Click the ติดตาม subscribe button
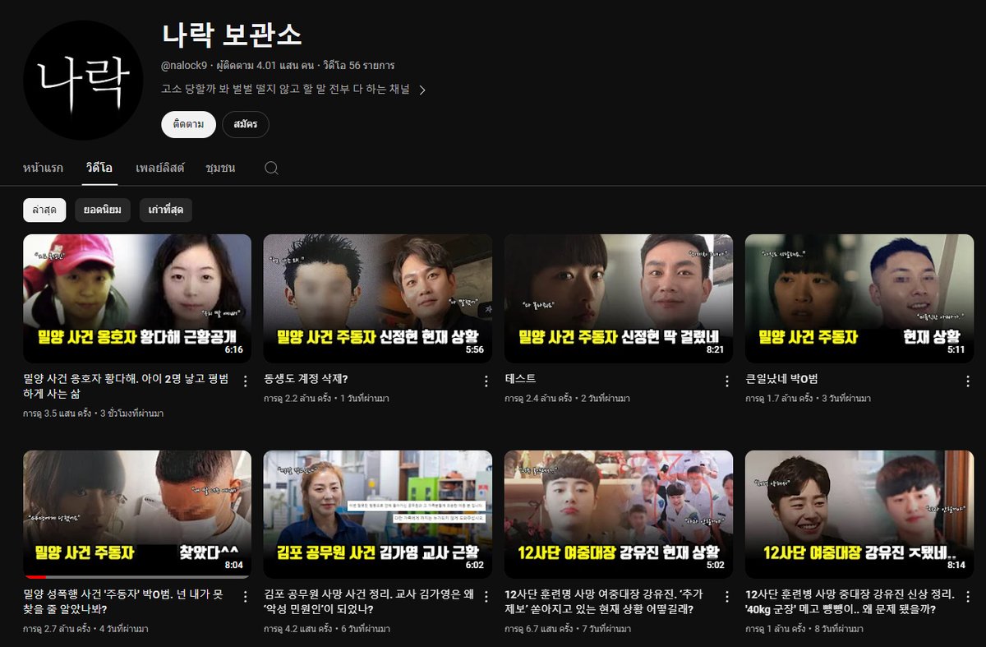The height and width of the screenshot is (647, 986). 188,124
